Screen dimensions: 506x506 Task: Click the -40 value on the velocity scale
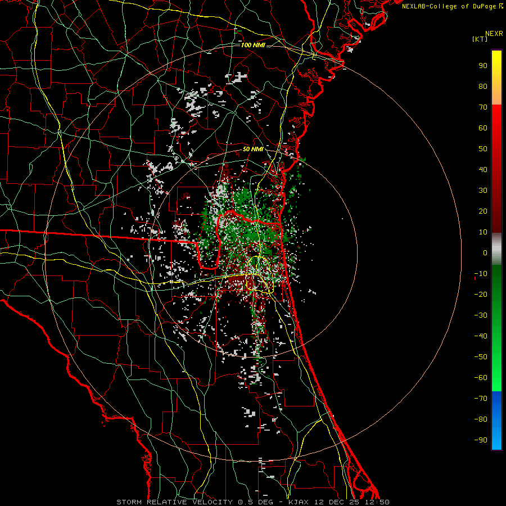[x=481, y=336]
